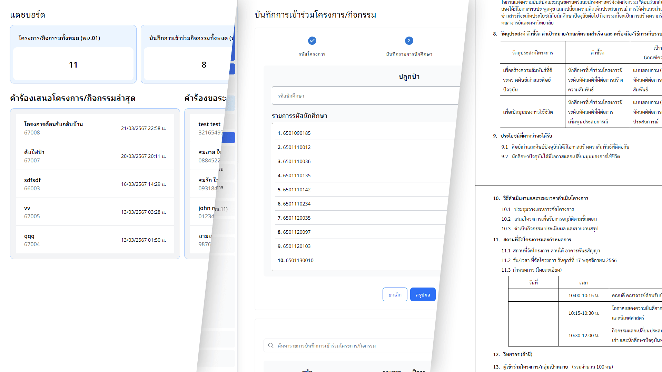Click the 10:00-10:15 น. schedule cell
662x372 pixels.
tap(584, 295)
